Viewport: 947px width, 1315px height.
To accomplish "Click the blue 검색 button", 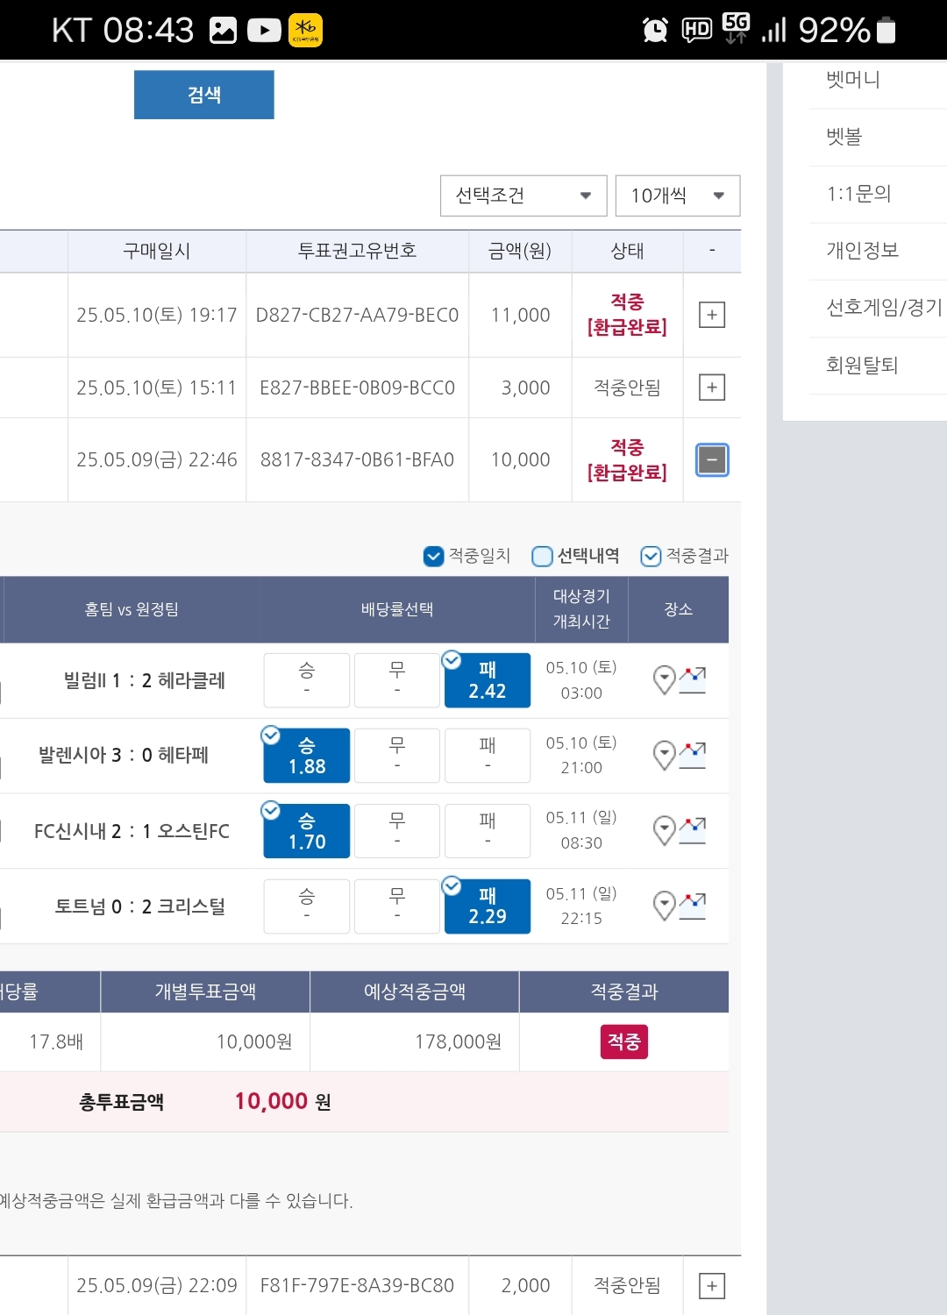I will [204, 95].
